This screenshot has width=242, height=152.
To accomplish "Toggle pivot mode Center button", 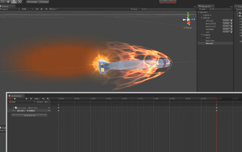I will [32, 2].
